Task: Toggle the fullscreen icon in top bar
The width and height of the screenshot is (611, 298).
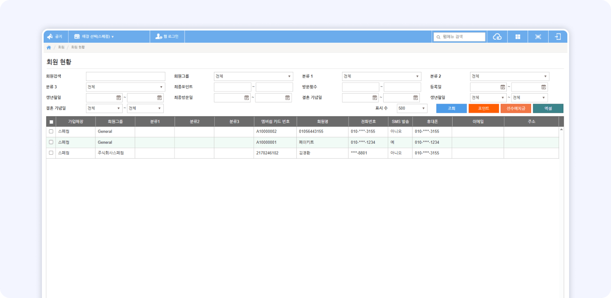Action: click(538, 37)
